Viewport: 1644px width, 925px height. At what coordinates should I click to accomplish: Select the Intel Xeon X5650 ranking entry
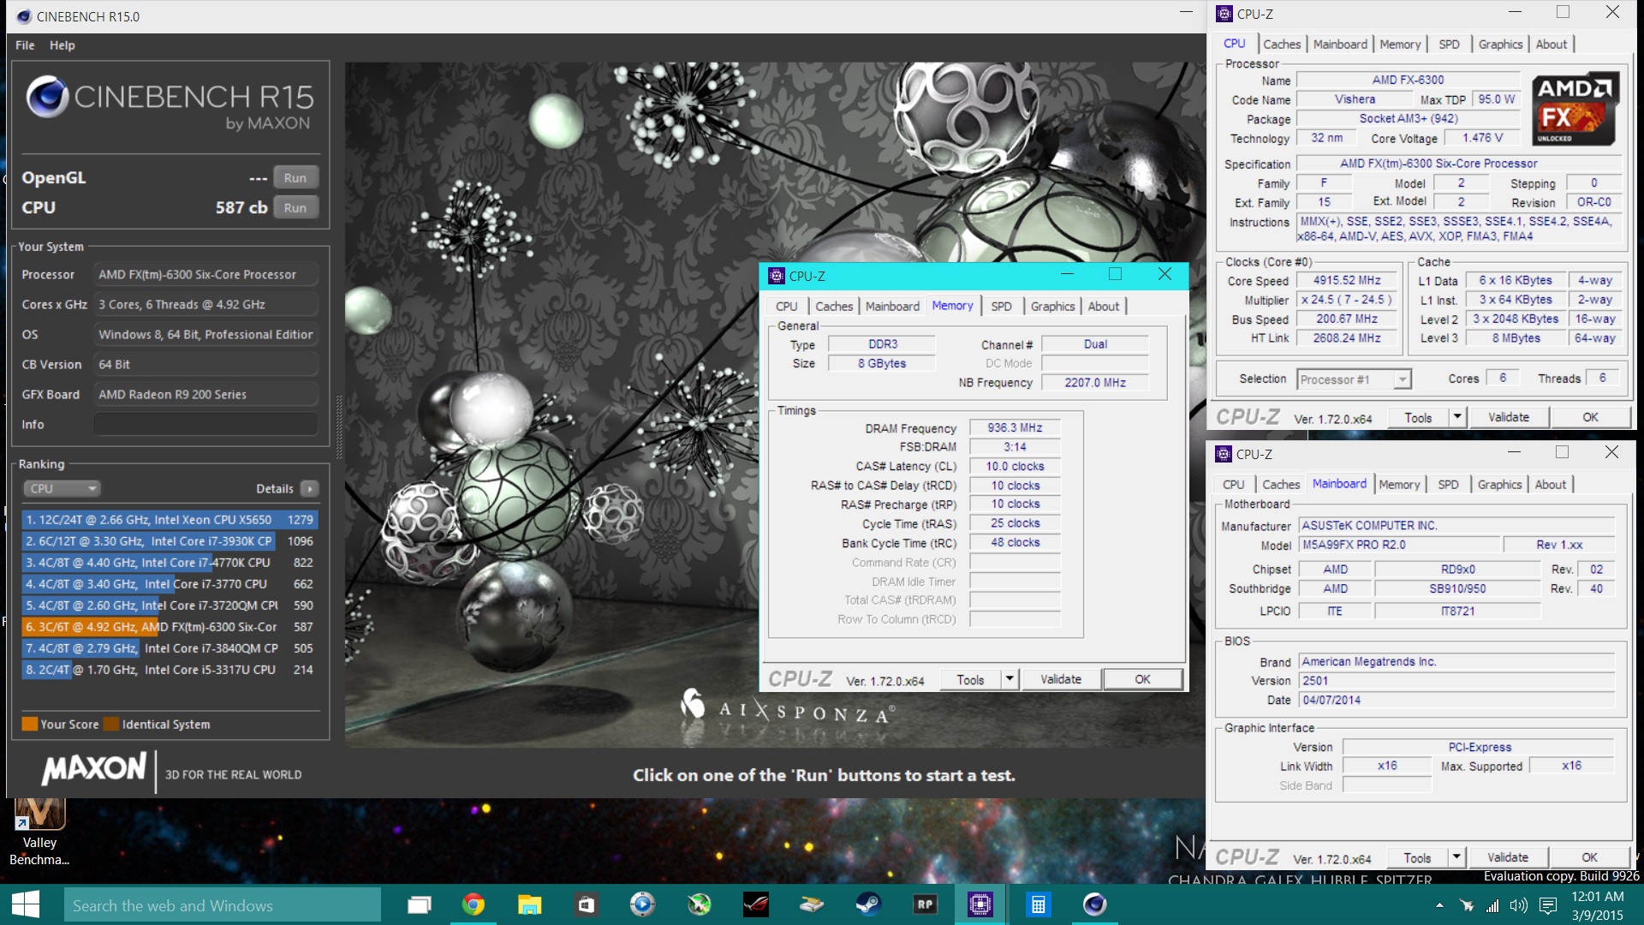[170, 520]
